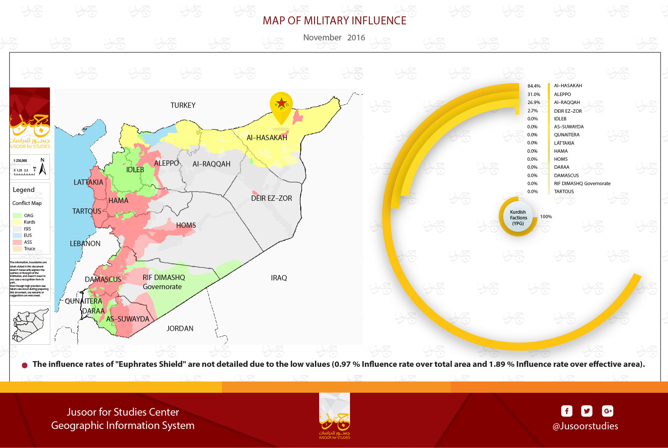The height and width of the screenshot is (448, 668).
Task: Click the Syria overview inset map thumbnail
Action: (x=30, y=325)
